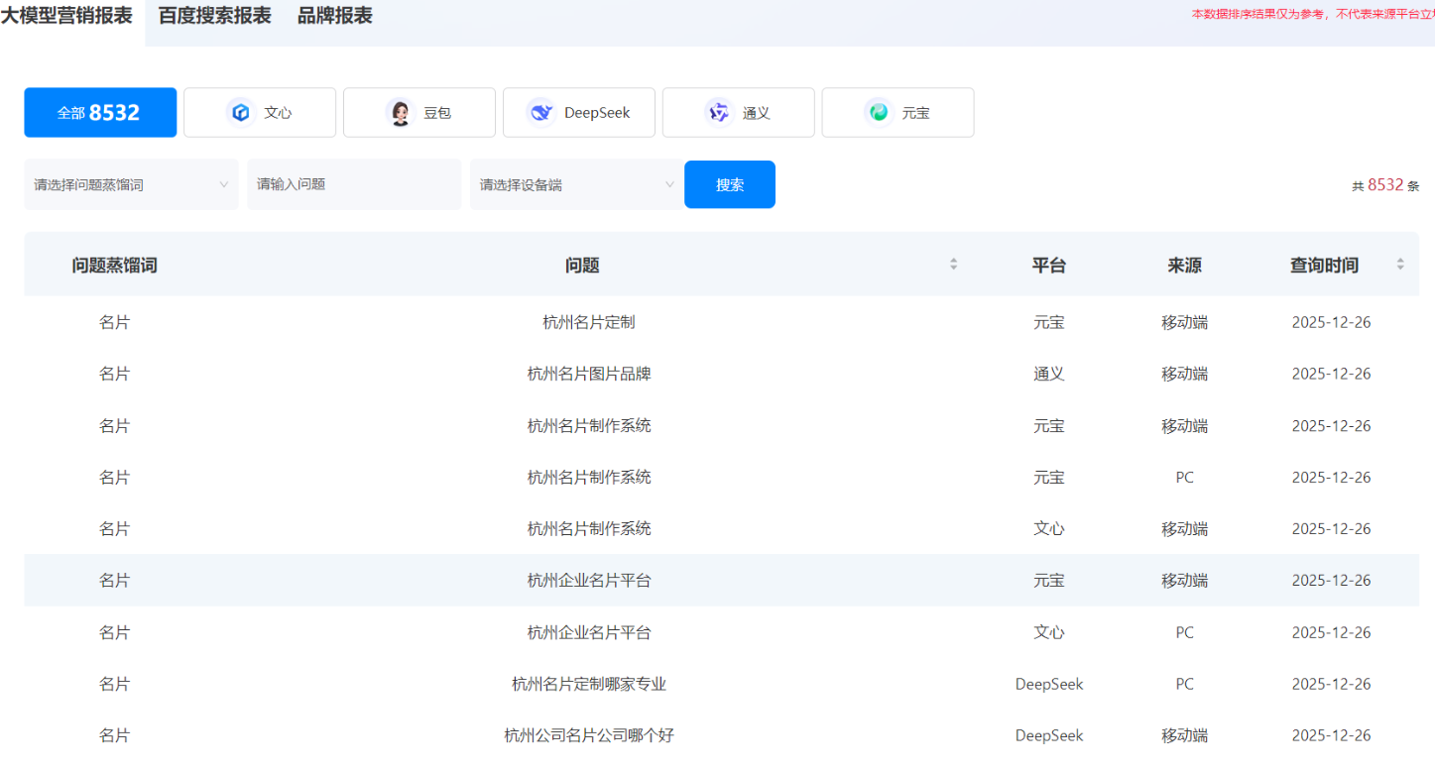This screenshot has height=770, width=1435.
Task: Click the 请输入问题 input field
Action: [x=354, y=184]
